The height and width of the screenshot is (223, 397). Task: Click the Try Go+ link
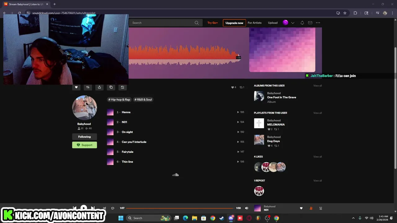point(212,23)
